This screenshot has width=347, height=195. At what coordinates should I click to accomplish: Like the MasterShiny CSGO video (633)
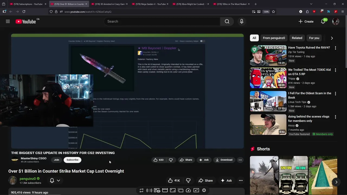click(158, 160)
